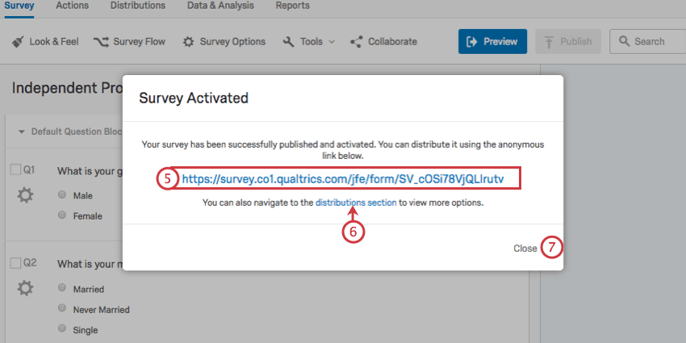Switch to the Distributions tab

point(138,6)
